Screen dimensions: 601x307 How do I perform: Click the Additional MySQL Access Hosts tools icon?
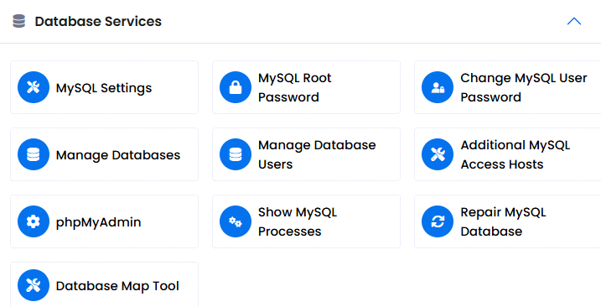click(x=438, y=154)
